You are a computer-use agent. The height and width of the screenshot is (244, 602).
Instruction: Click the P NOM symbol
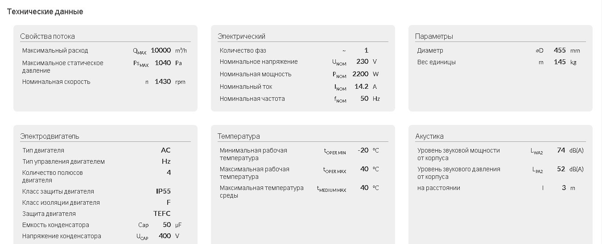pos(339,75)
